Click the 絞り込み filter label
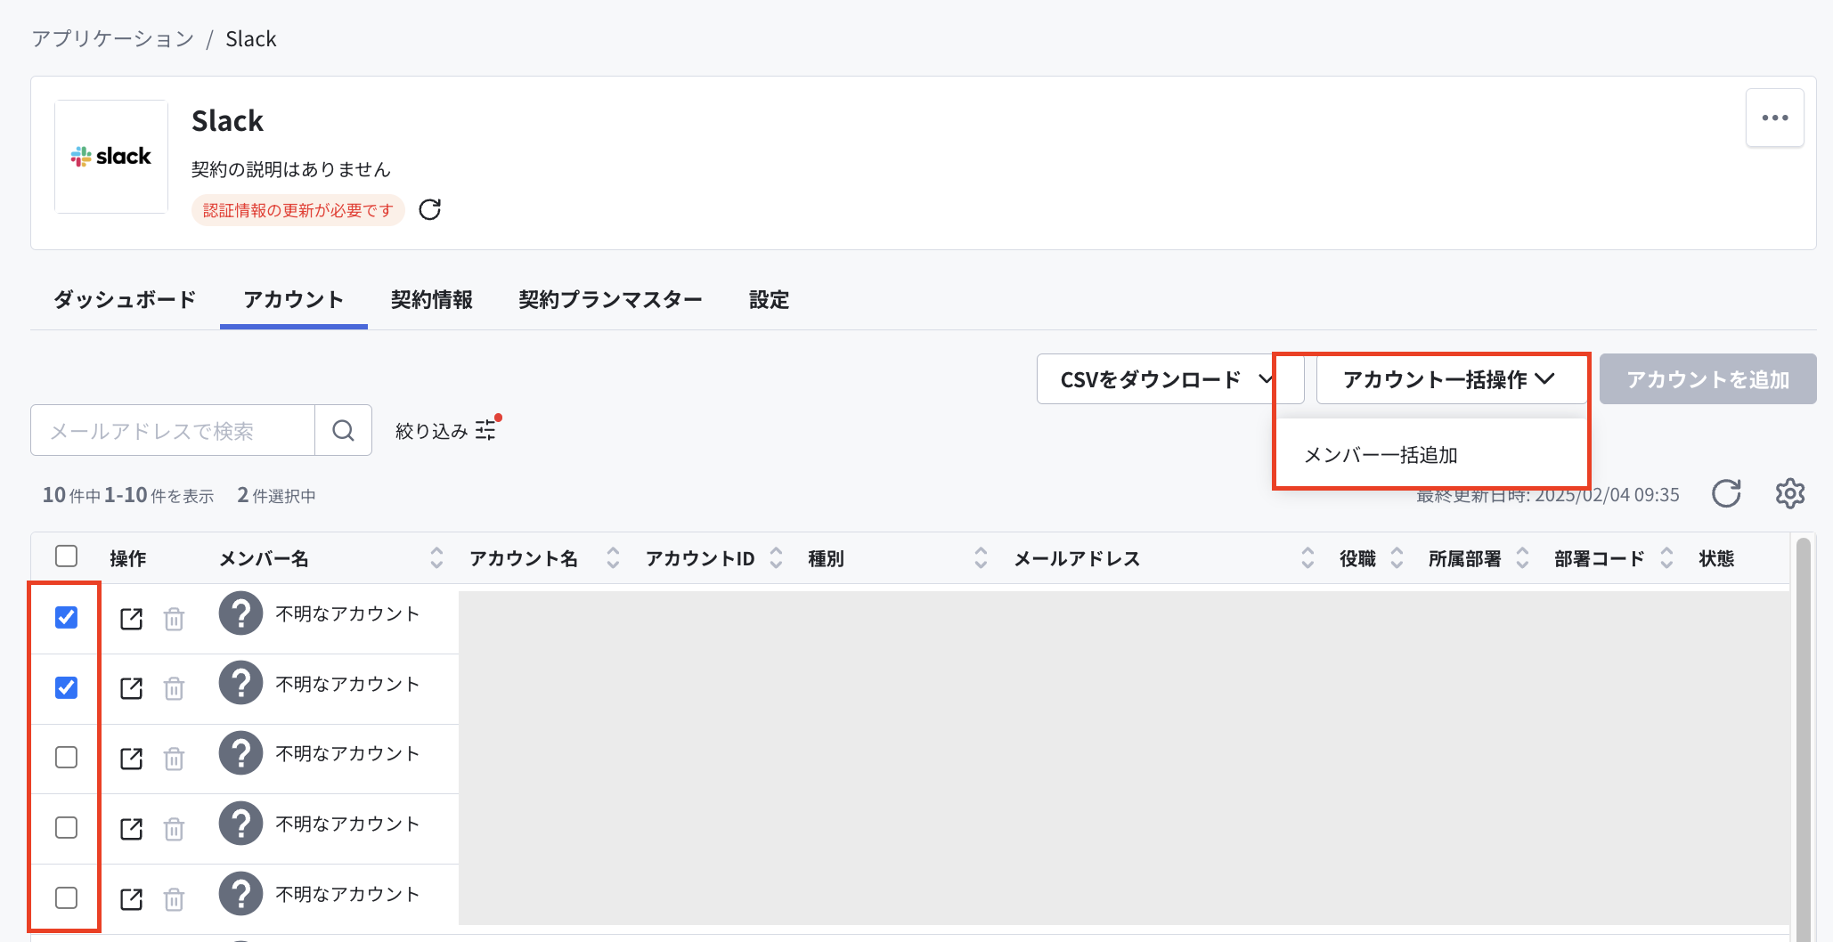Image resolution: width=1833 pixels, height=942 pixels. [x=432, y=431]
